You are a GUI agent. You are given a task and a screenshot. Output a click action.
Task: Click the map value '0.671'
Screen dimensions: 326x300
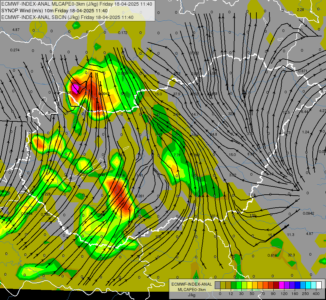(x=303, y=71)
